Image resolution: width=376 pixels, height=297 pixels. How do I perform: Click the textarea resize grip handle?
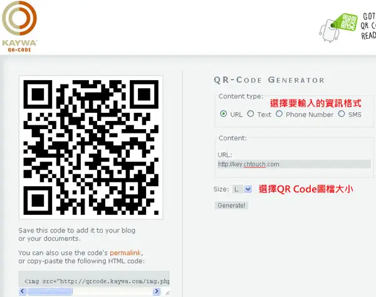click(167, 293)
